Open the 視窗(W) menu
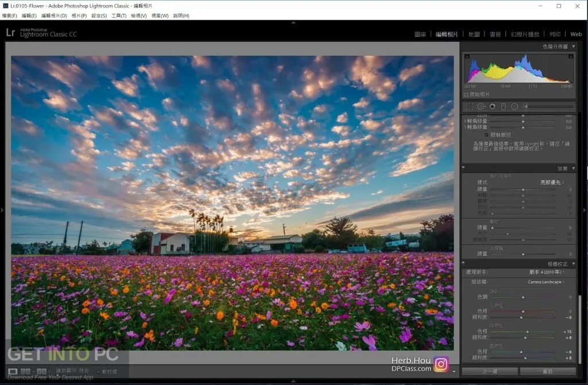The height and width of the screenshot is (385, 588). (160, 15)
